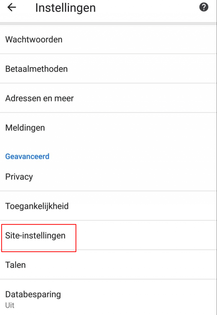Open Betaalmethoden to manage payment methods

click(36, 69)
